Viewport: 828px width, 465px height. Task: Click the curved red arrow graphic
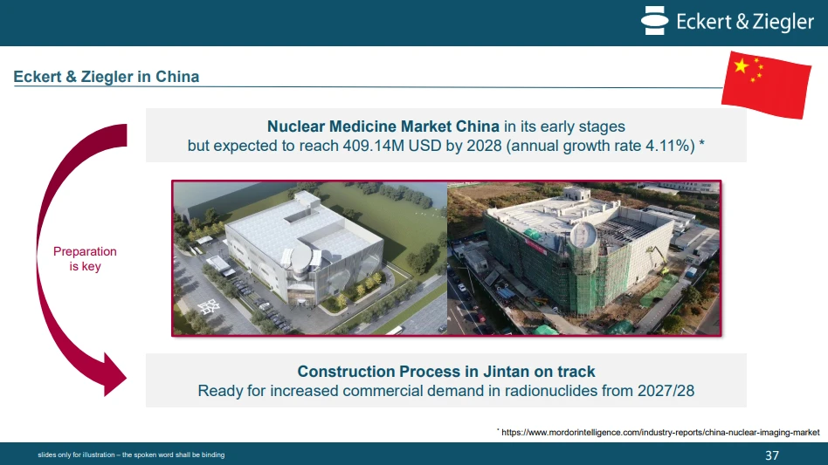(81, 260)
